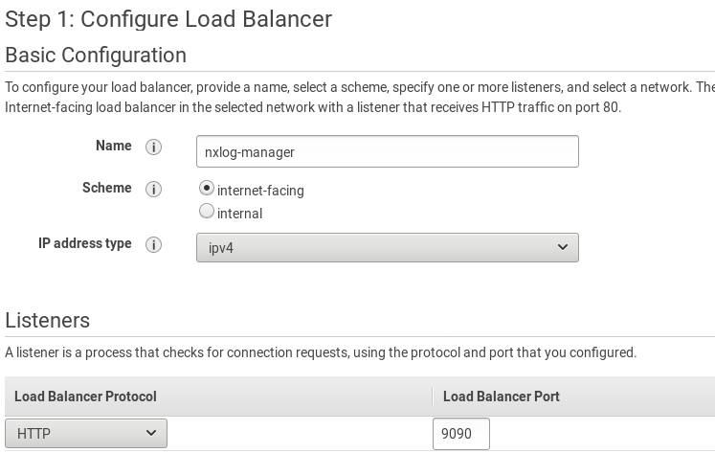Expand the ipv4 IP address type dropdown

point(387,247)
